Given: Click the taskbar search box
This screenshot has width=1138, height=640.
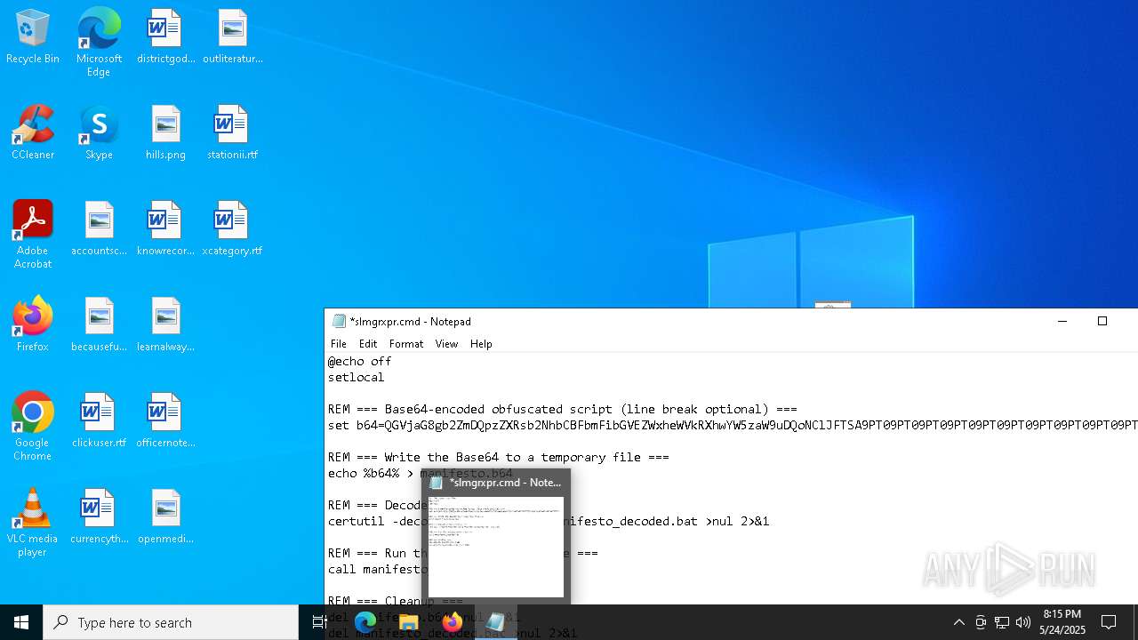Looking at the screenshot, I should [x=171, y=622].
